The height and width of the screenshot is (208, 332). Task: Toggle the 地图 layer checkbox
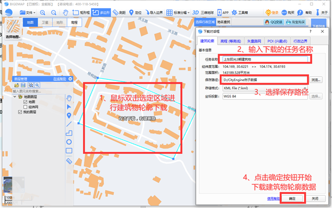click(26, 102)
